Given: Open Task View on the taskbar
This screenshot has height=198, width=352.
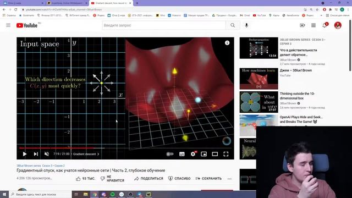Looking at the screenshot, I should pyautogui.click(x=76, y=194).
